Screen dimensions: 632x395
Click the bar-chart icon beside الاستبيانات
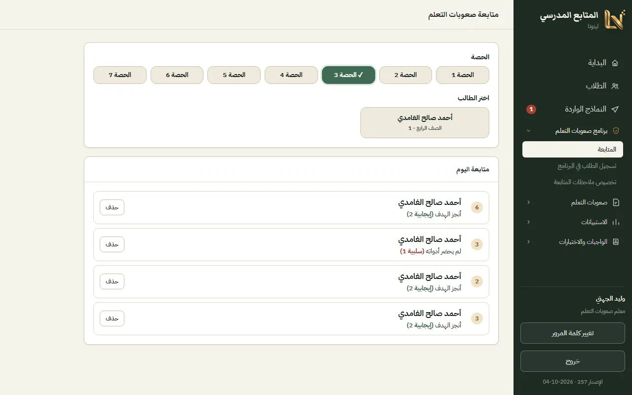(x=616, y=222)
